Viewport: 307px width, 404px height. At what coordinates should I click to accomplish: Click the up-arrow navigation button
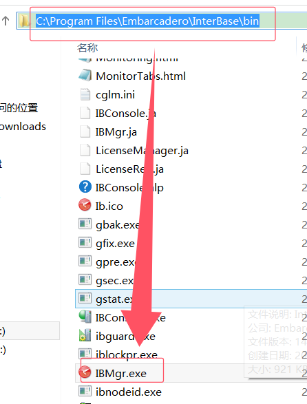6,21
